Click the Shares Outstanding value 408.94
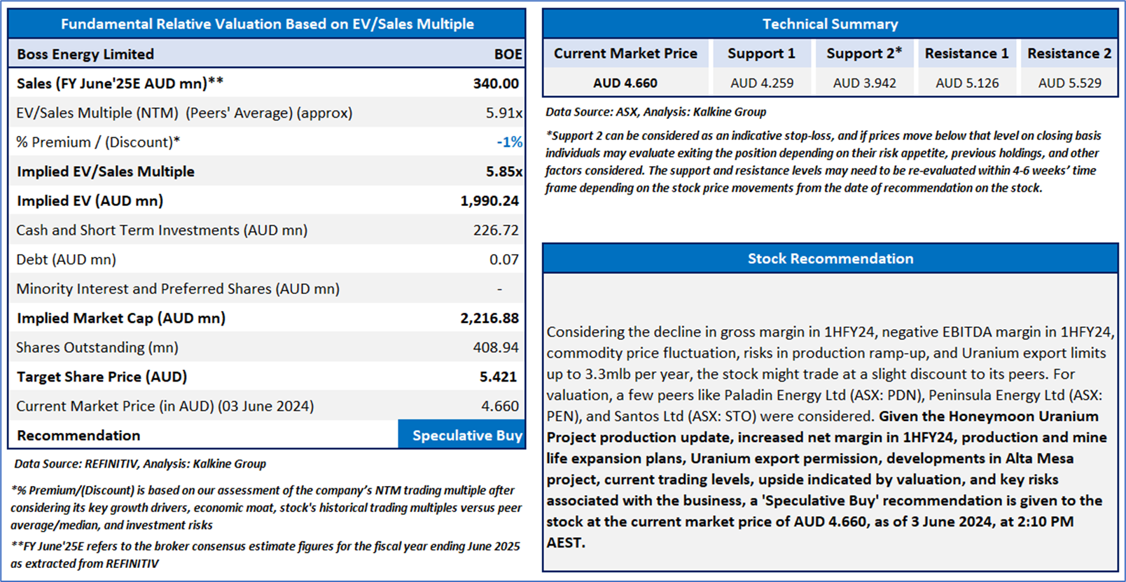1126x582 pixels. tap(496, 347)
